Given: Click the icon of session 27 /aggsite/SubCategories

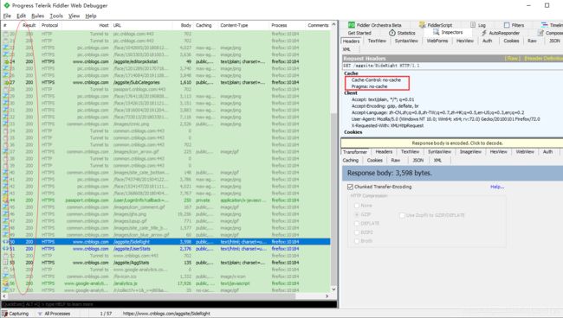Looking at the screenshot, I should click(5, 82).
